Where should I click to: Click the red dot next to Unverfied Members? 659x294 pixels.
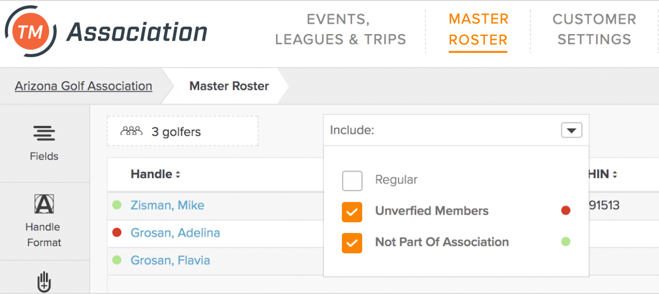[x=565, y=211]
